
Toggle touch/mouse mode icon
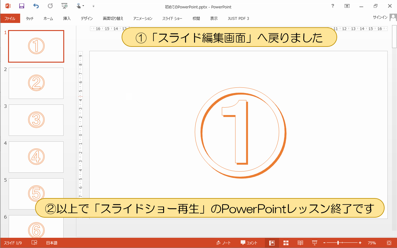coord(79,6)
